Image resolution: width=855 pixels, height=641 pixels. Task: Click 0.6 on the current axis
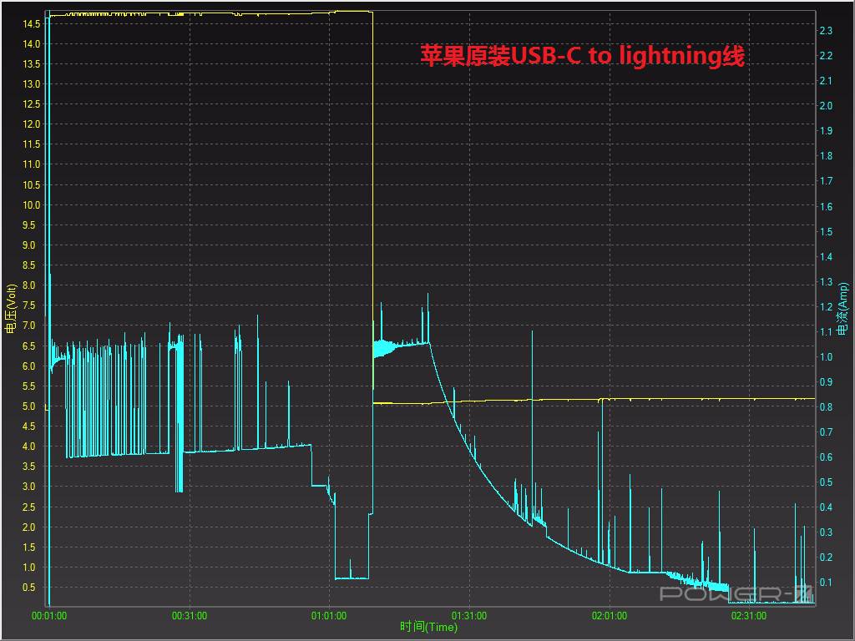coord(826,457)
